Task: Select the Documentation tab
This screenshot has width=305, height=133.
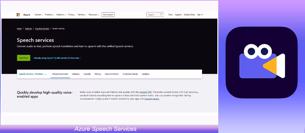Action: (112, 74)
